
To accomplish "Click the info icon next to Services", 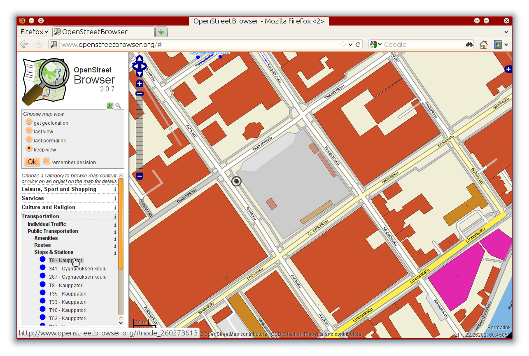I will 115,198.
